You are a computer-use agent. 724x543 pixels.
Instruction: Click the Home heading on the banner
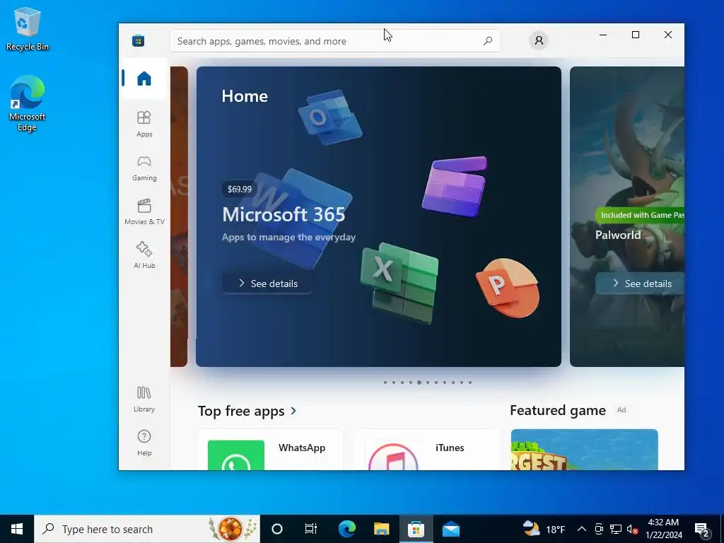(245, 96)
